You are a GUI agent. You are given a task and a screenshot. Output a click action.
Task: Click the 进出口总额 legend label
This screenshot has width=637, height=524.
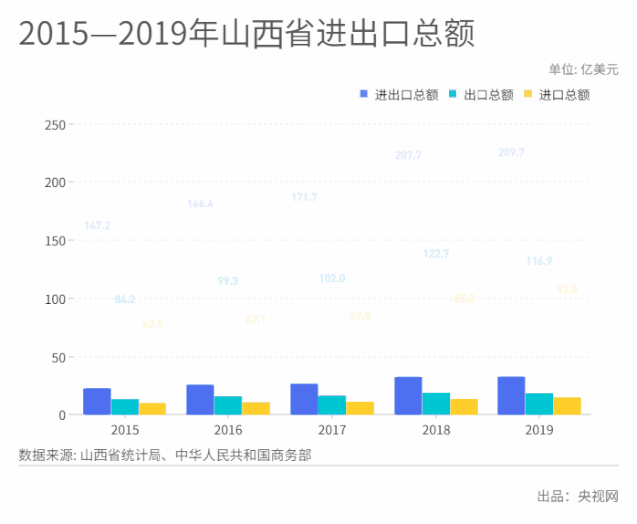point(406,95)
